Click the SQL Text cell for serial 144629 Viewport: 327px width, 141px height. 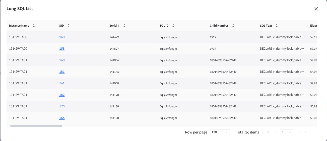[282, 37]
